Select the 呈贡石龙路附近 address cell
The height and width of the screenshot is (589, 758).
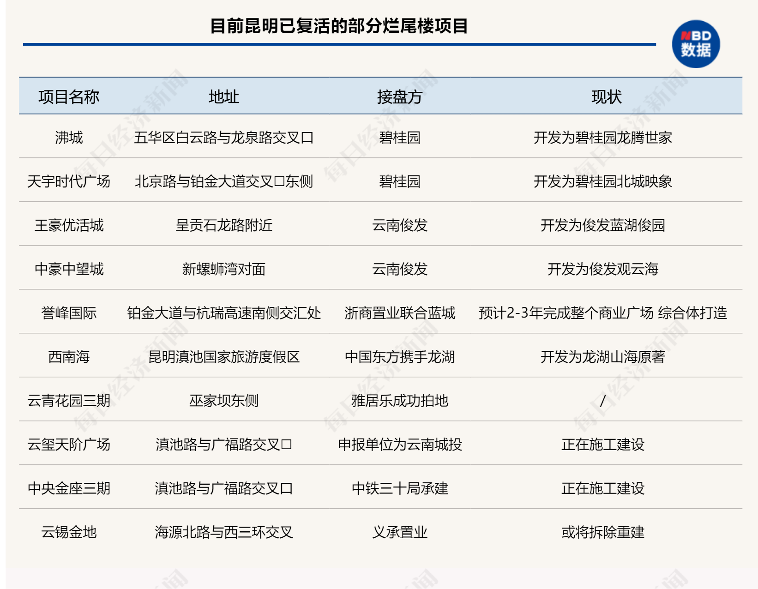(x=224, y=225)
